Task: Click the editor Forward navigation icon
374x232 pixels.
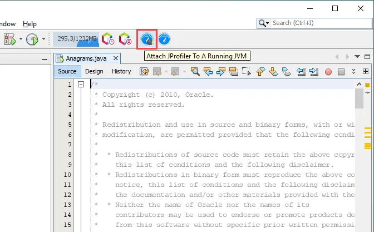Action: [175, 72]
